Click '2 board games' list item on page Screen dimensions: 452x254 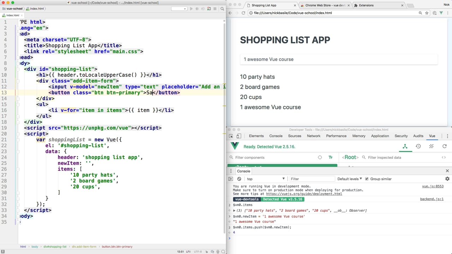click(260, 87)
